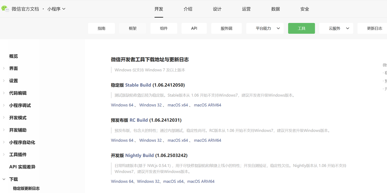
Task: Open the 组件 section button
Action: [164, 28]
